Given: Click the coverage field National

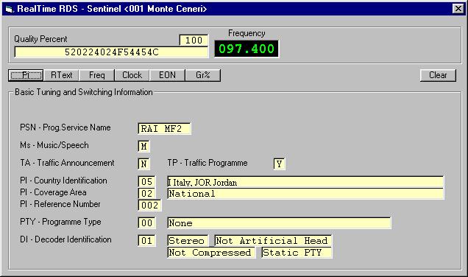Looking at the screenshot, I should pos(305,194).
